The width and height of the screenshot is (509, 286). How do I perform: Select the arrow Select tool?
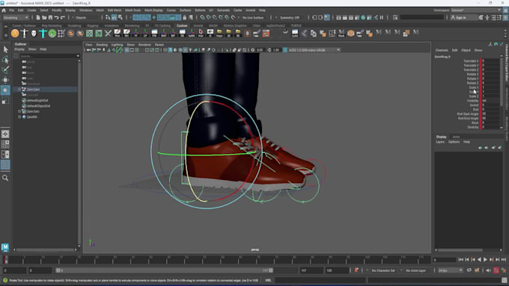point(5,49)
